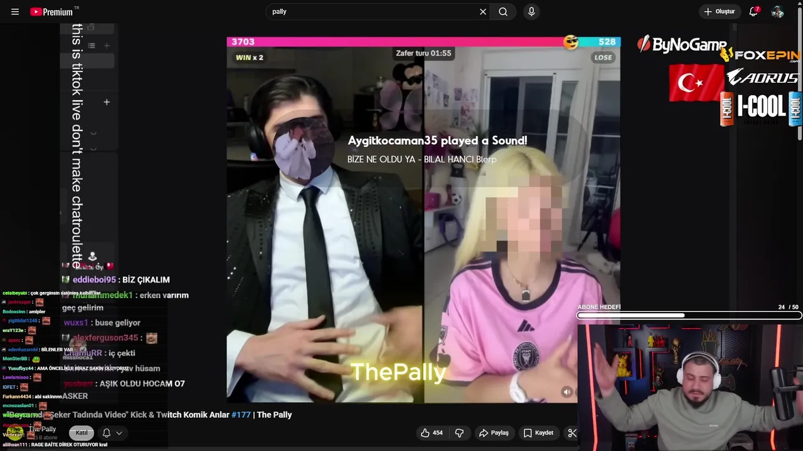
Task: Click the ByNoGame sponsor logo
Action: (681, 44)
